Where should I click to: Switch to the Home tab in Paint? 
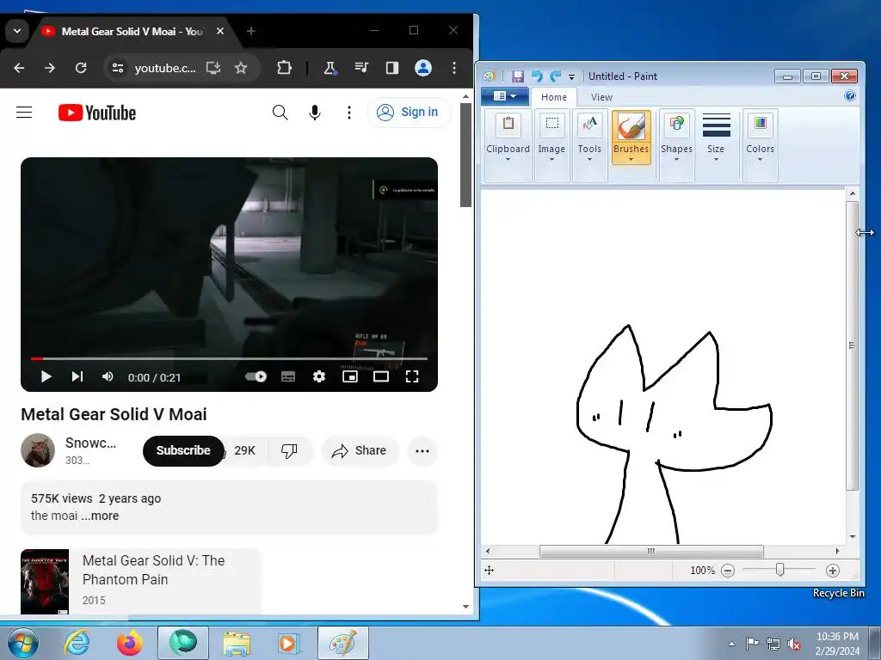coord(553,97)
